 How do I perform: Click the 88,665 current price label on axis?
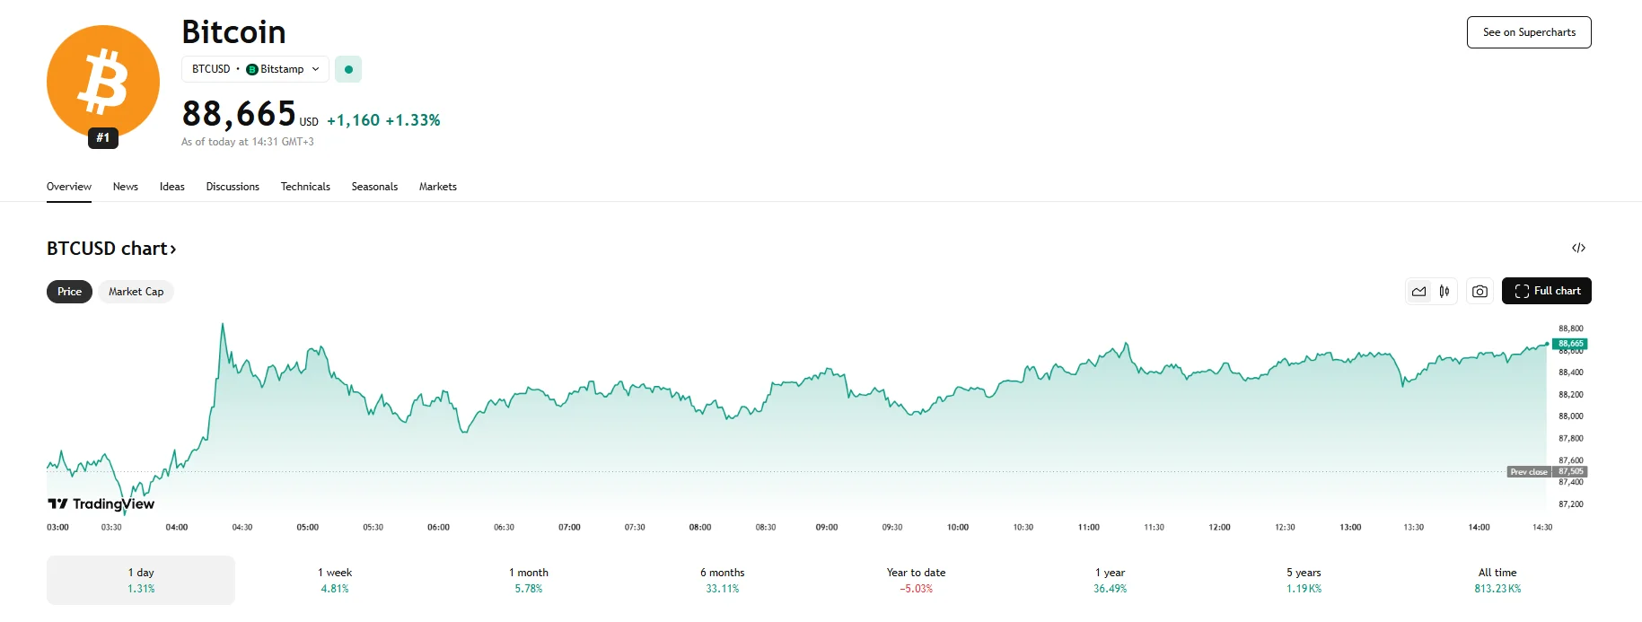1570,344
